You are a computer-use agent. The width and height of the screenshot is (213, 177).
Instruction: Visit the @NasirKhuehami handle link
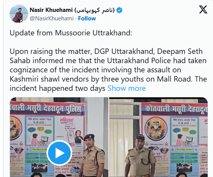[x=52, y=18]
